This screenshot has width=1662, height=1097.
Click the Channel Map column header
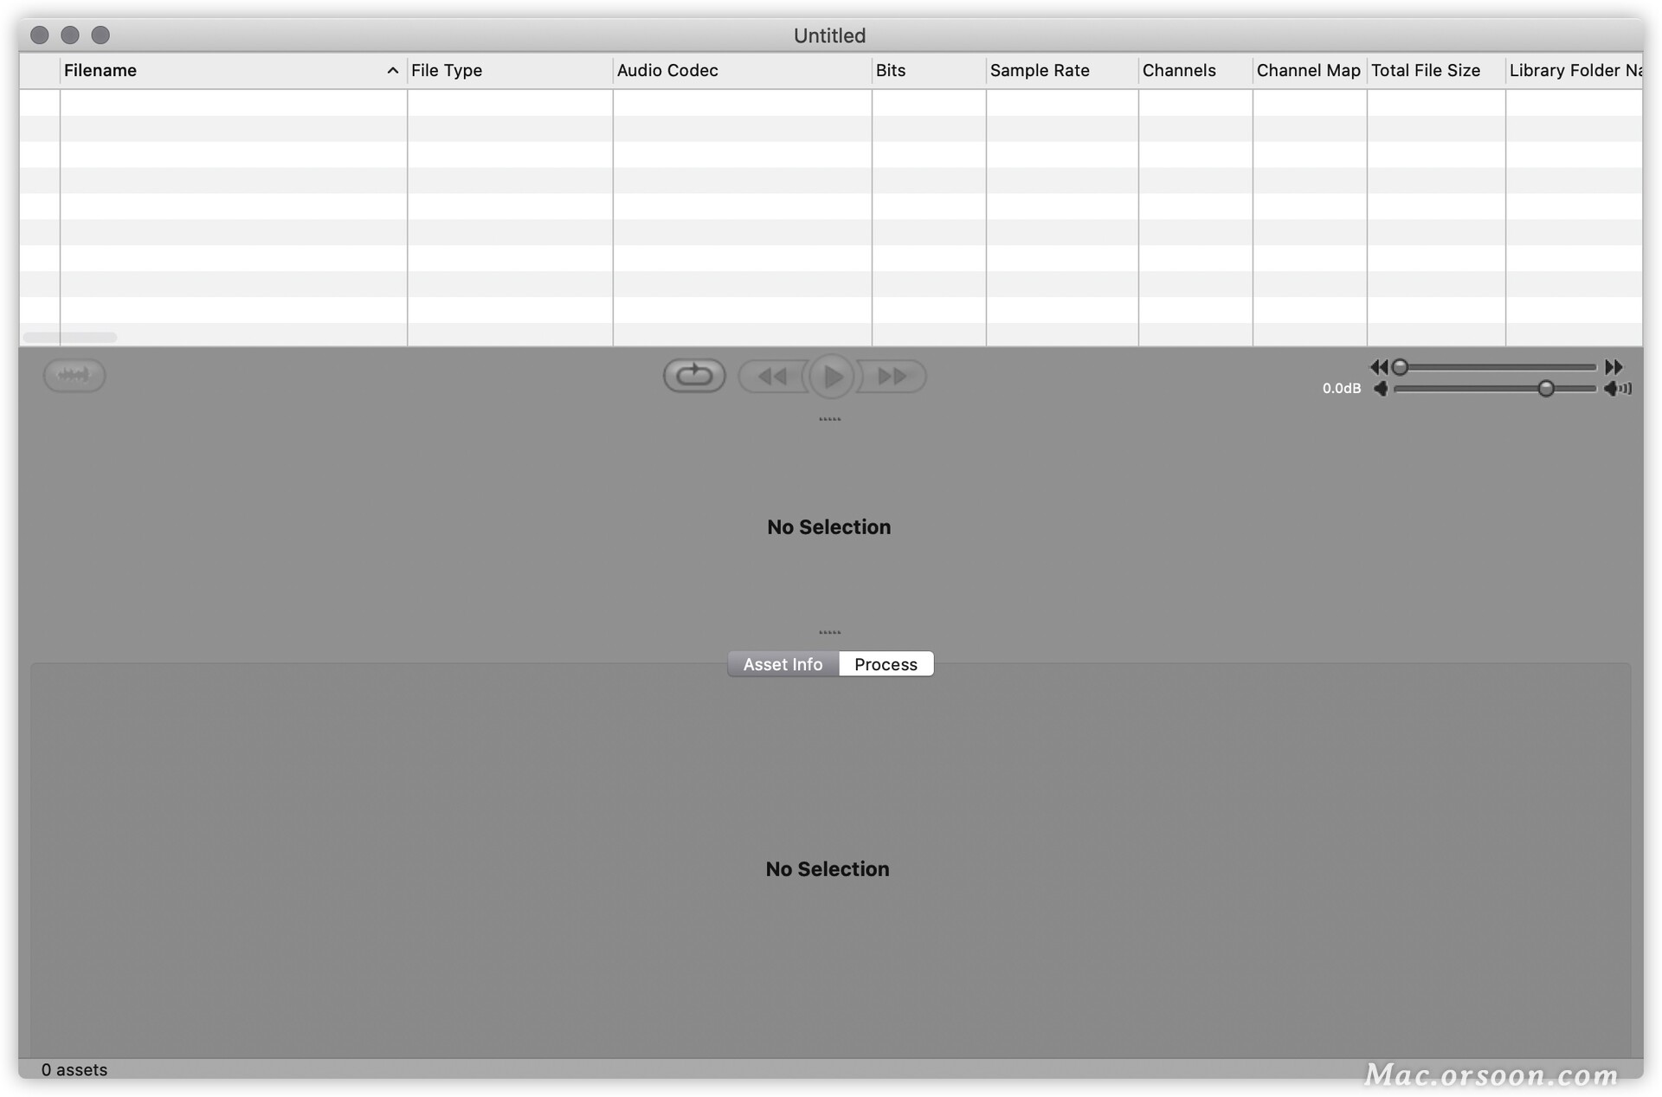(x=1310, y=70)
